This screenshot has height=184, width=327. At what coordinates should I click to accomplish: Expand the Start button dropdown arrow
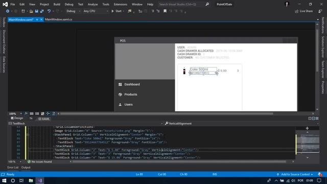tap(124, 11)
